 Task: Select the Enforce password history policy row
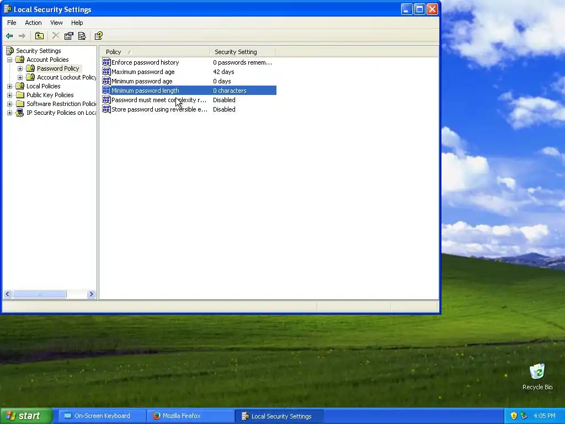(189, 62)
